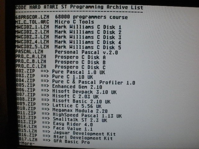
Task: Select the PRO_C_B.LZH file name
Action: tap(31, 61)
